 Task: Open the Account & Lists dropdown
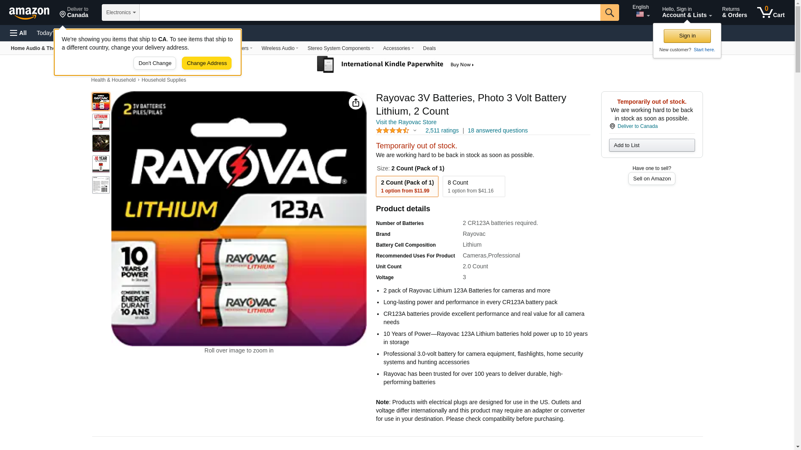point(687,12)
